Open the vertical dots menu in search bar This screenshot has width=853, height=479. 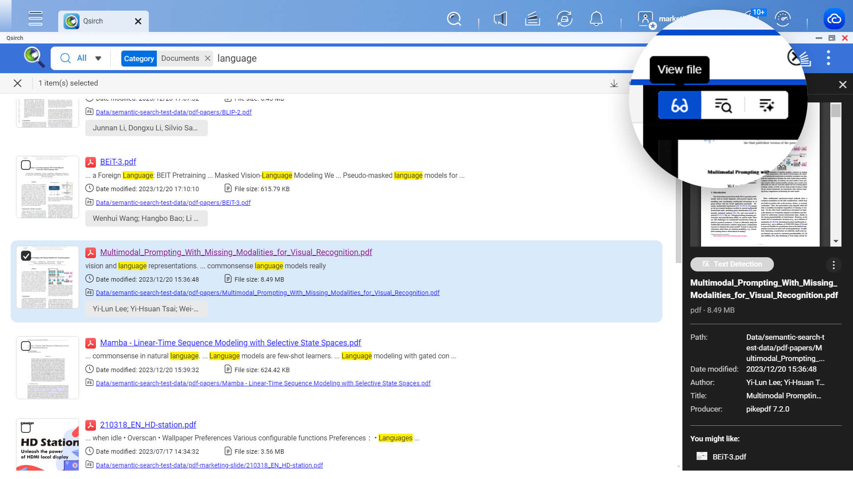pos(828,58)
